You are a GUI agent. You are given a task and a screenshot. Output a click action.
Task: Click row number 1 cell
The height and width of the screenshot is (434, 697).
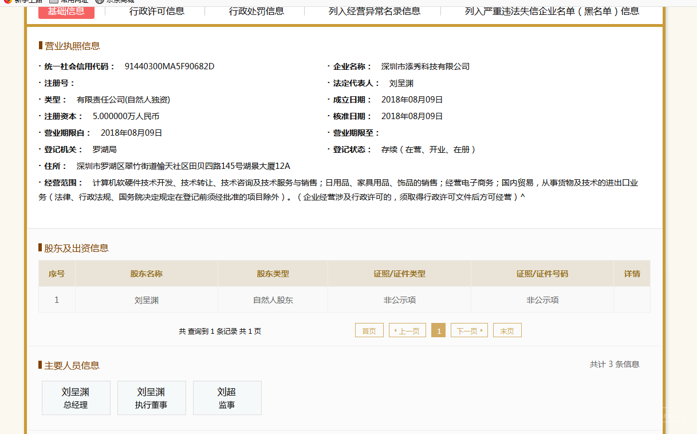click(x=57, y=300)
